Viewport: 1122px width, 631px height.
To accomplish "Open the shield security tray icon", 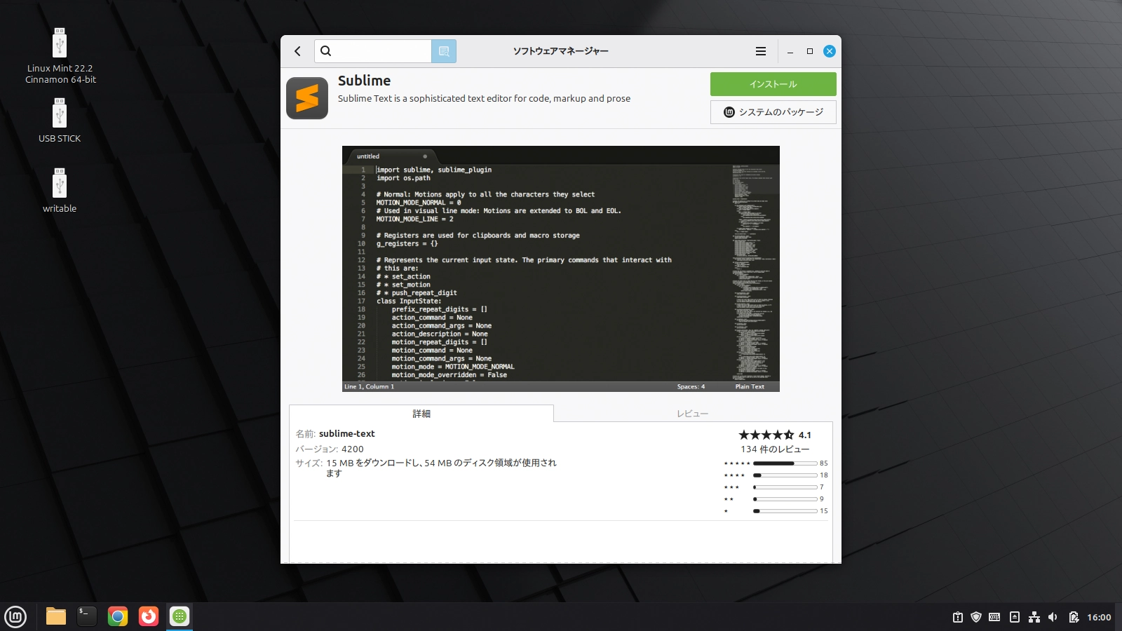I will point(976,618).
